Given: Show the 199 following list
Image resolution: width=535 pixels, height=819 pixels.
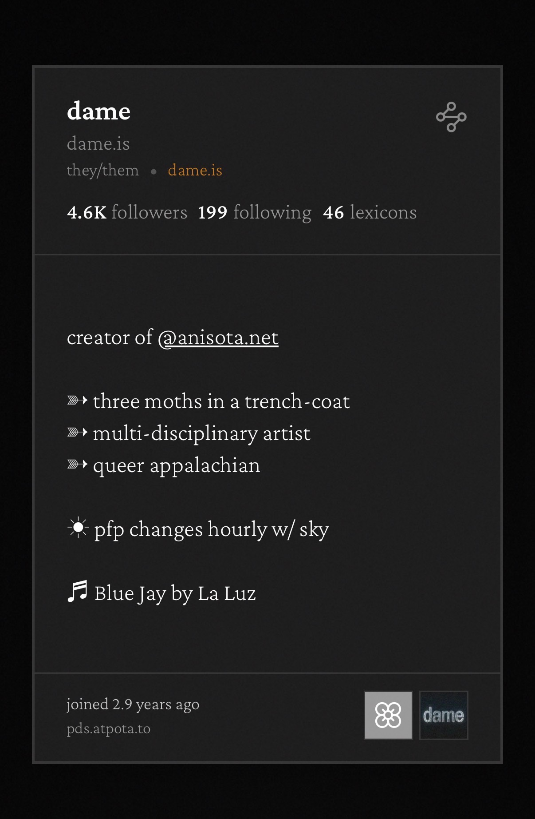Looking at the screenshot, I should pos(255,212).
